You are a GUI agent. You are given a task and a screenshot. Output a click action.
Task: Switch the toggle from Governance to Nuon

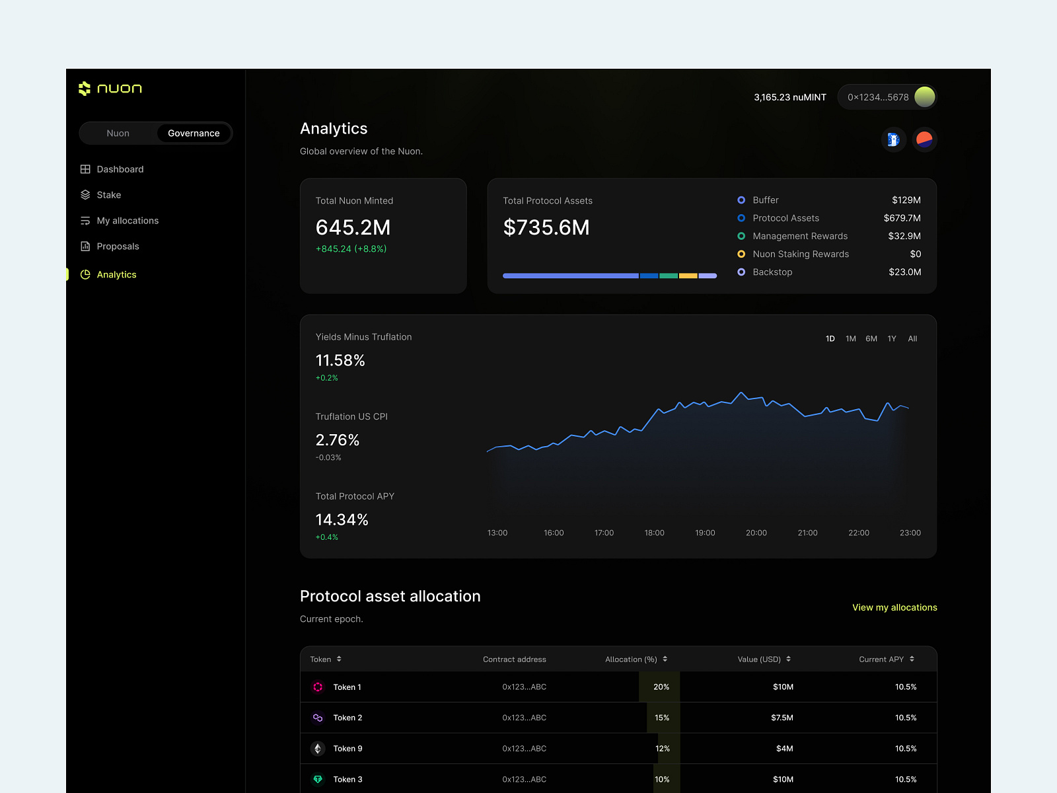pos(118,133)
